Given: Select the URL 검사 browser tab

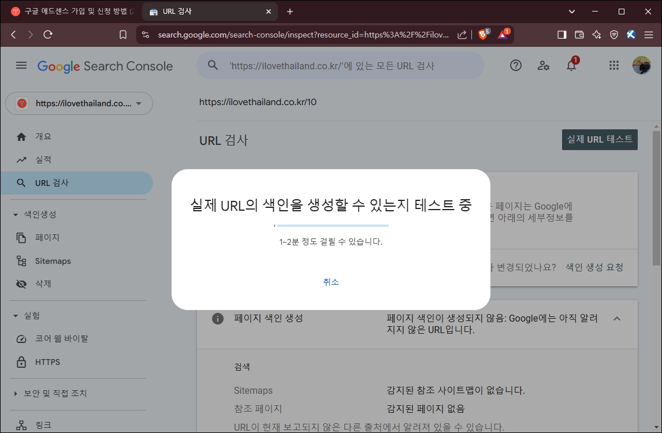Looking at the screenshot, I should (x=210, y=12).
